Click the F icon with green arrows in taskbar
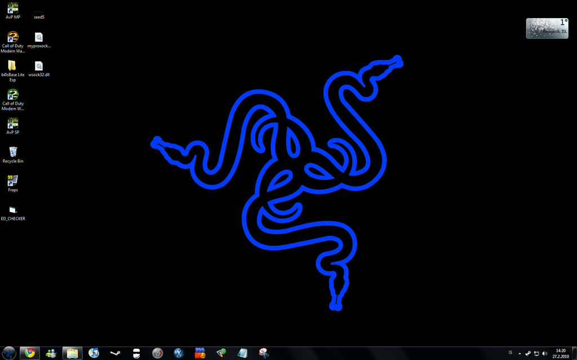The image size is (577, 360). (221, 353)
